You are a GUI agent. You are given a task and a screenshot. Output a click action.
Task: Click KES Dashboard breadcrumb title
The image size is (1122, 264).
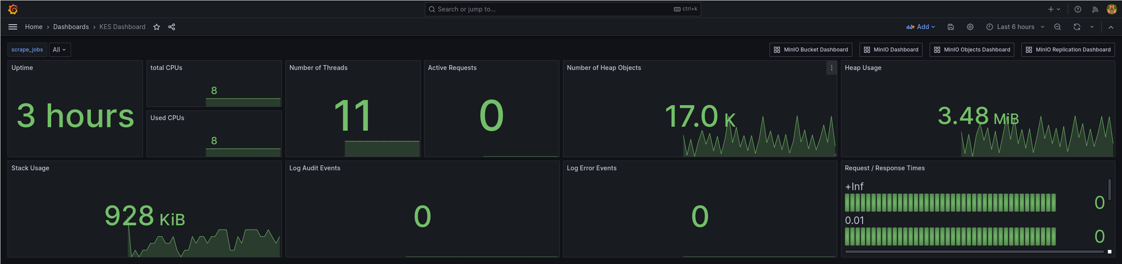(122, 27)
